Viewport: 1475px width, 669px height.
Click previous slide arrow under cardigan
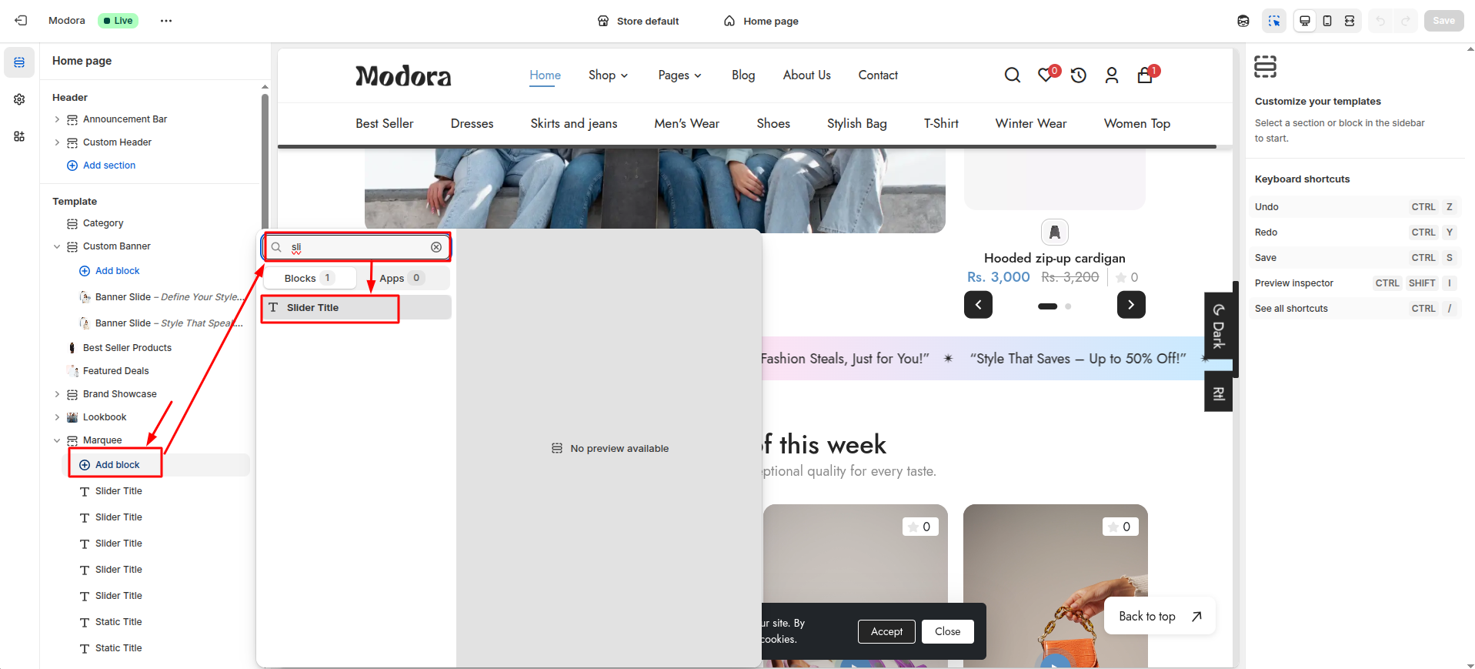coord(978,304)
